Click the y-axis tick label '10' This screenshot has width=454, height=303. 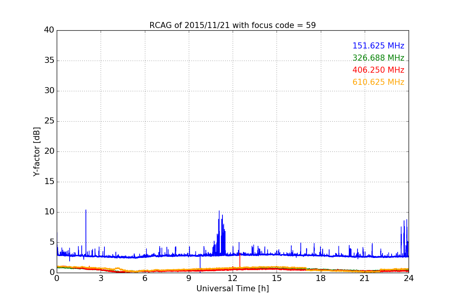point(49,212)
